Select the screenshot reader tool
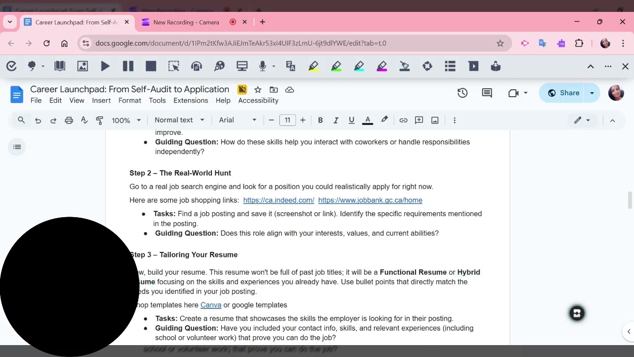The width and height of the screenshot is (634, 357). tap(173, 66)
